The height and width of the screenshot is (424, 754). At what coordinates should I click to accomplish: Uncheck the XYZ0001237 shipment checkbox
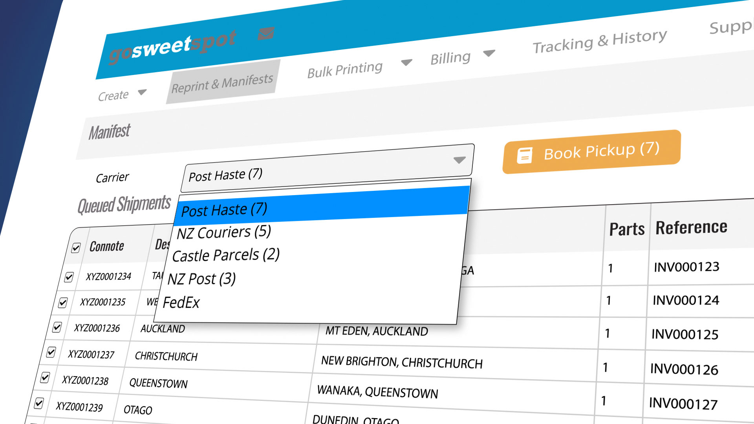click(x=51, y=352)
